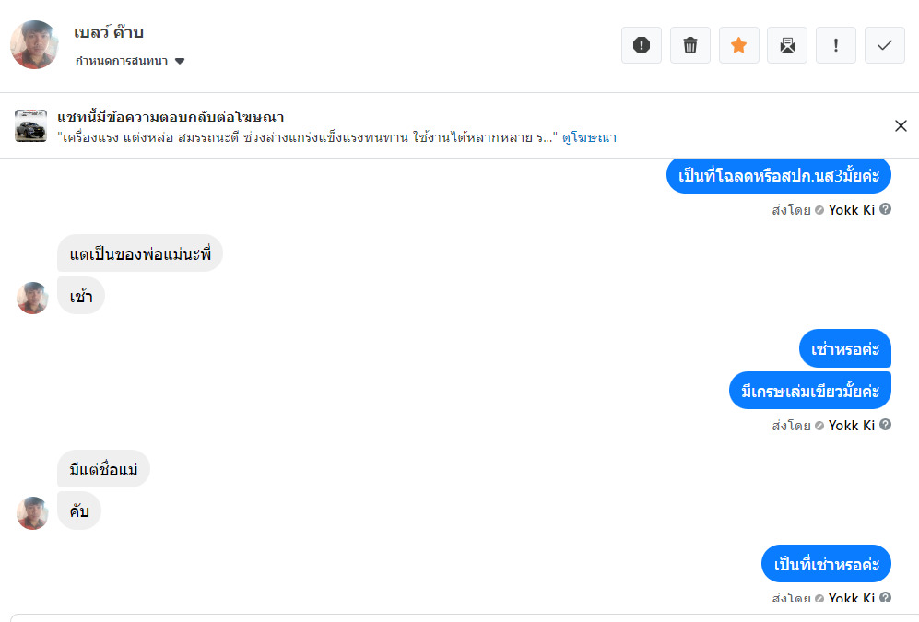The height and width of the screenshot is (622, 919).
Task: Click help icon below เป็นที่โฉลดหรือสปก.นส3มั้ยค่ะ message
Action: pos(886,209)
